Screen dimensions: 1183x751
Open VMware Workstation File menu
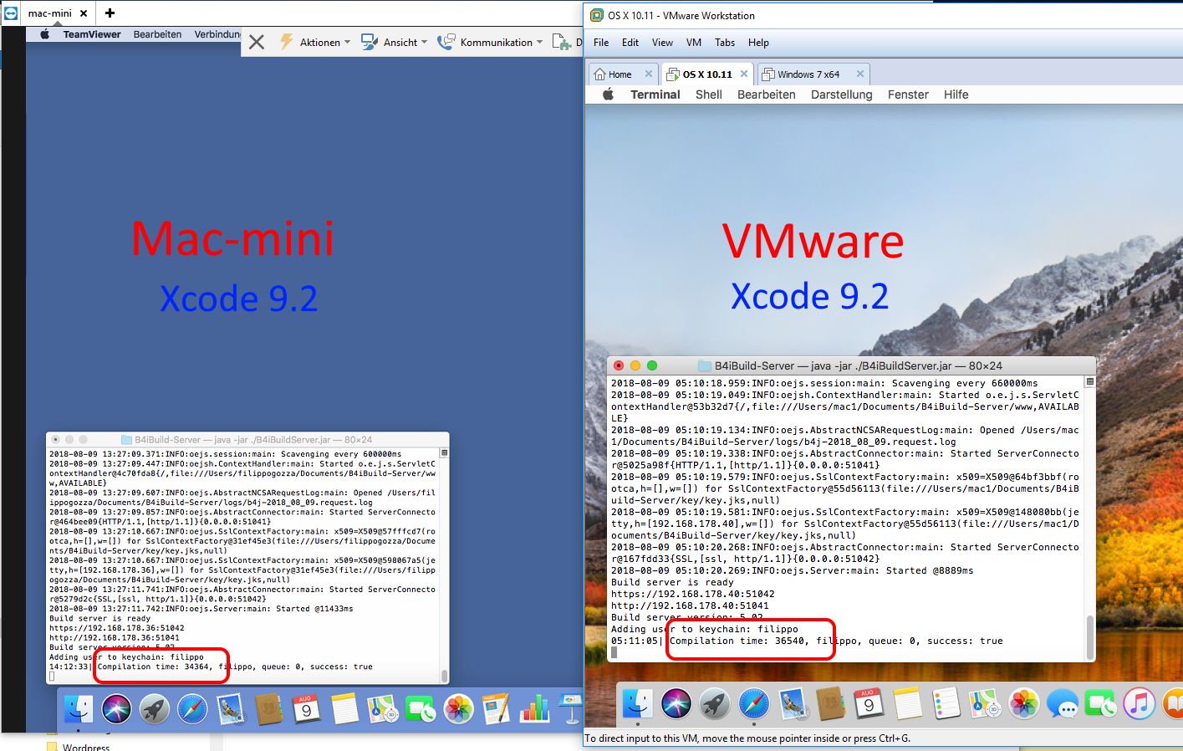(601, 43)
